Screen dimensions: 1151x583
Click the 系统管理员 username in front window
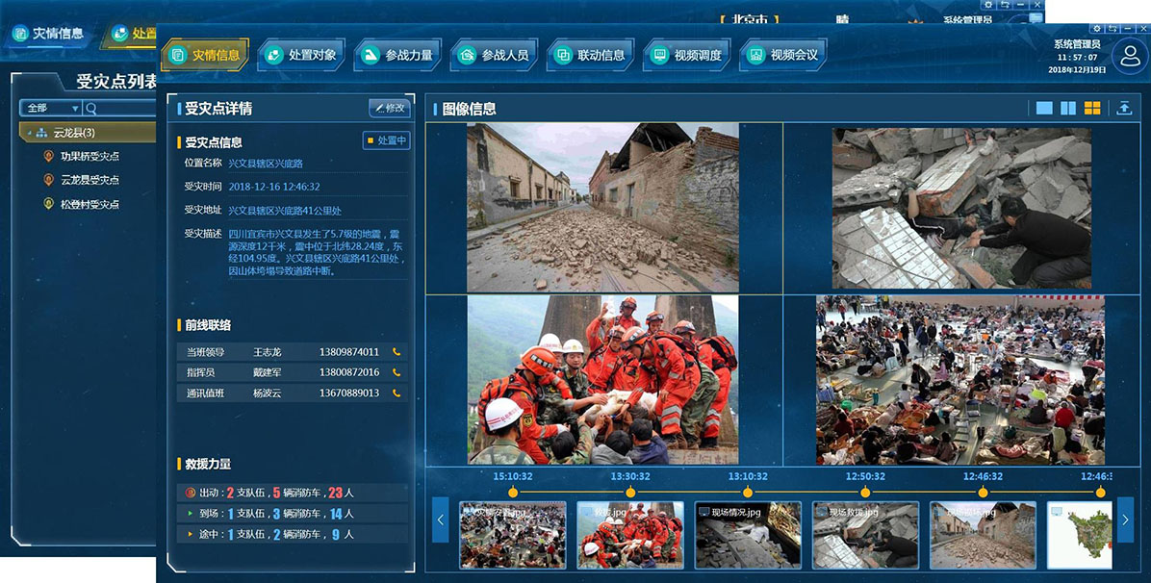point(1078,45)
